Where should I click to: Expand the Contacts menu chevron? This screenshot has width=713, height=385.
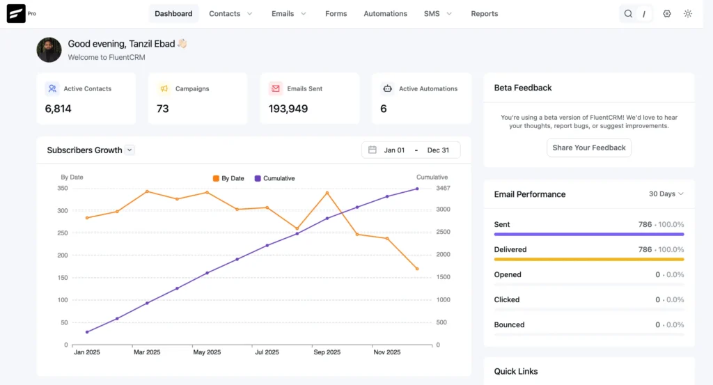(250, 14)
